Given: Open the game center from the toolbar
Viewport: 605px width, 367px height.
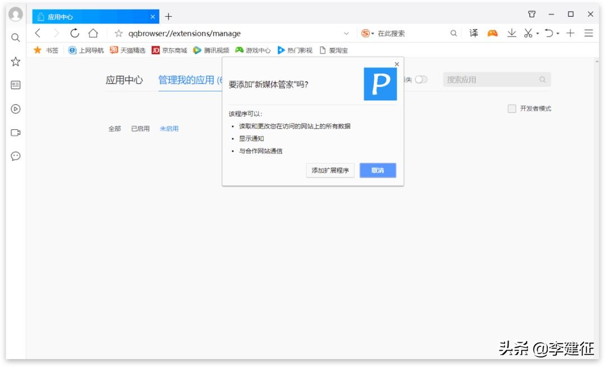Looking at the screenshot, I should 492,33.
